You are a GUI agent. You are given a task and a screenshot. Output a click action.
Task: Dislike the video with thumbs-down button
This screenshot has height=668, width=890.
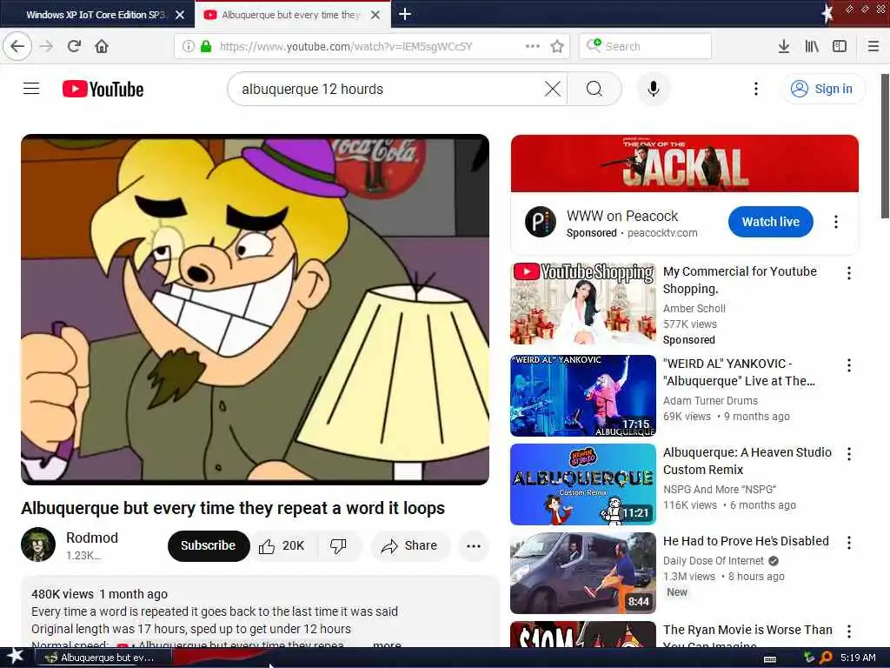coord(338,546)
